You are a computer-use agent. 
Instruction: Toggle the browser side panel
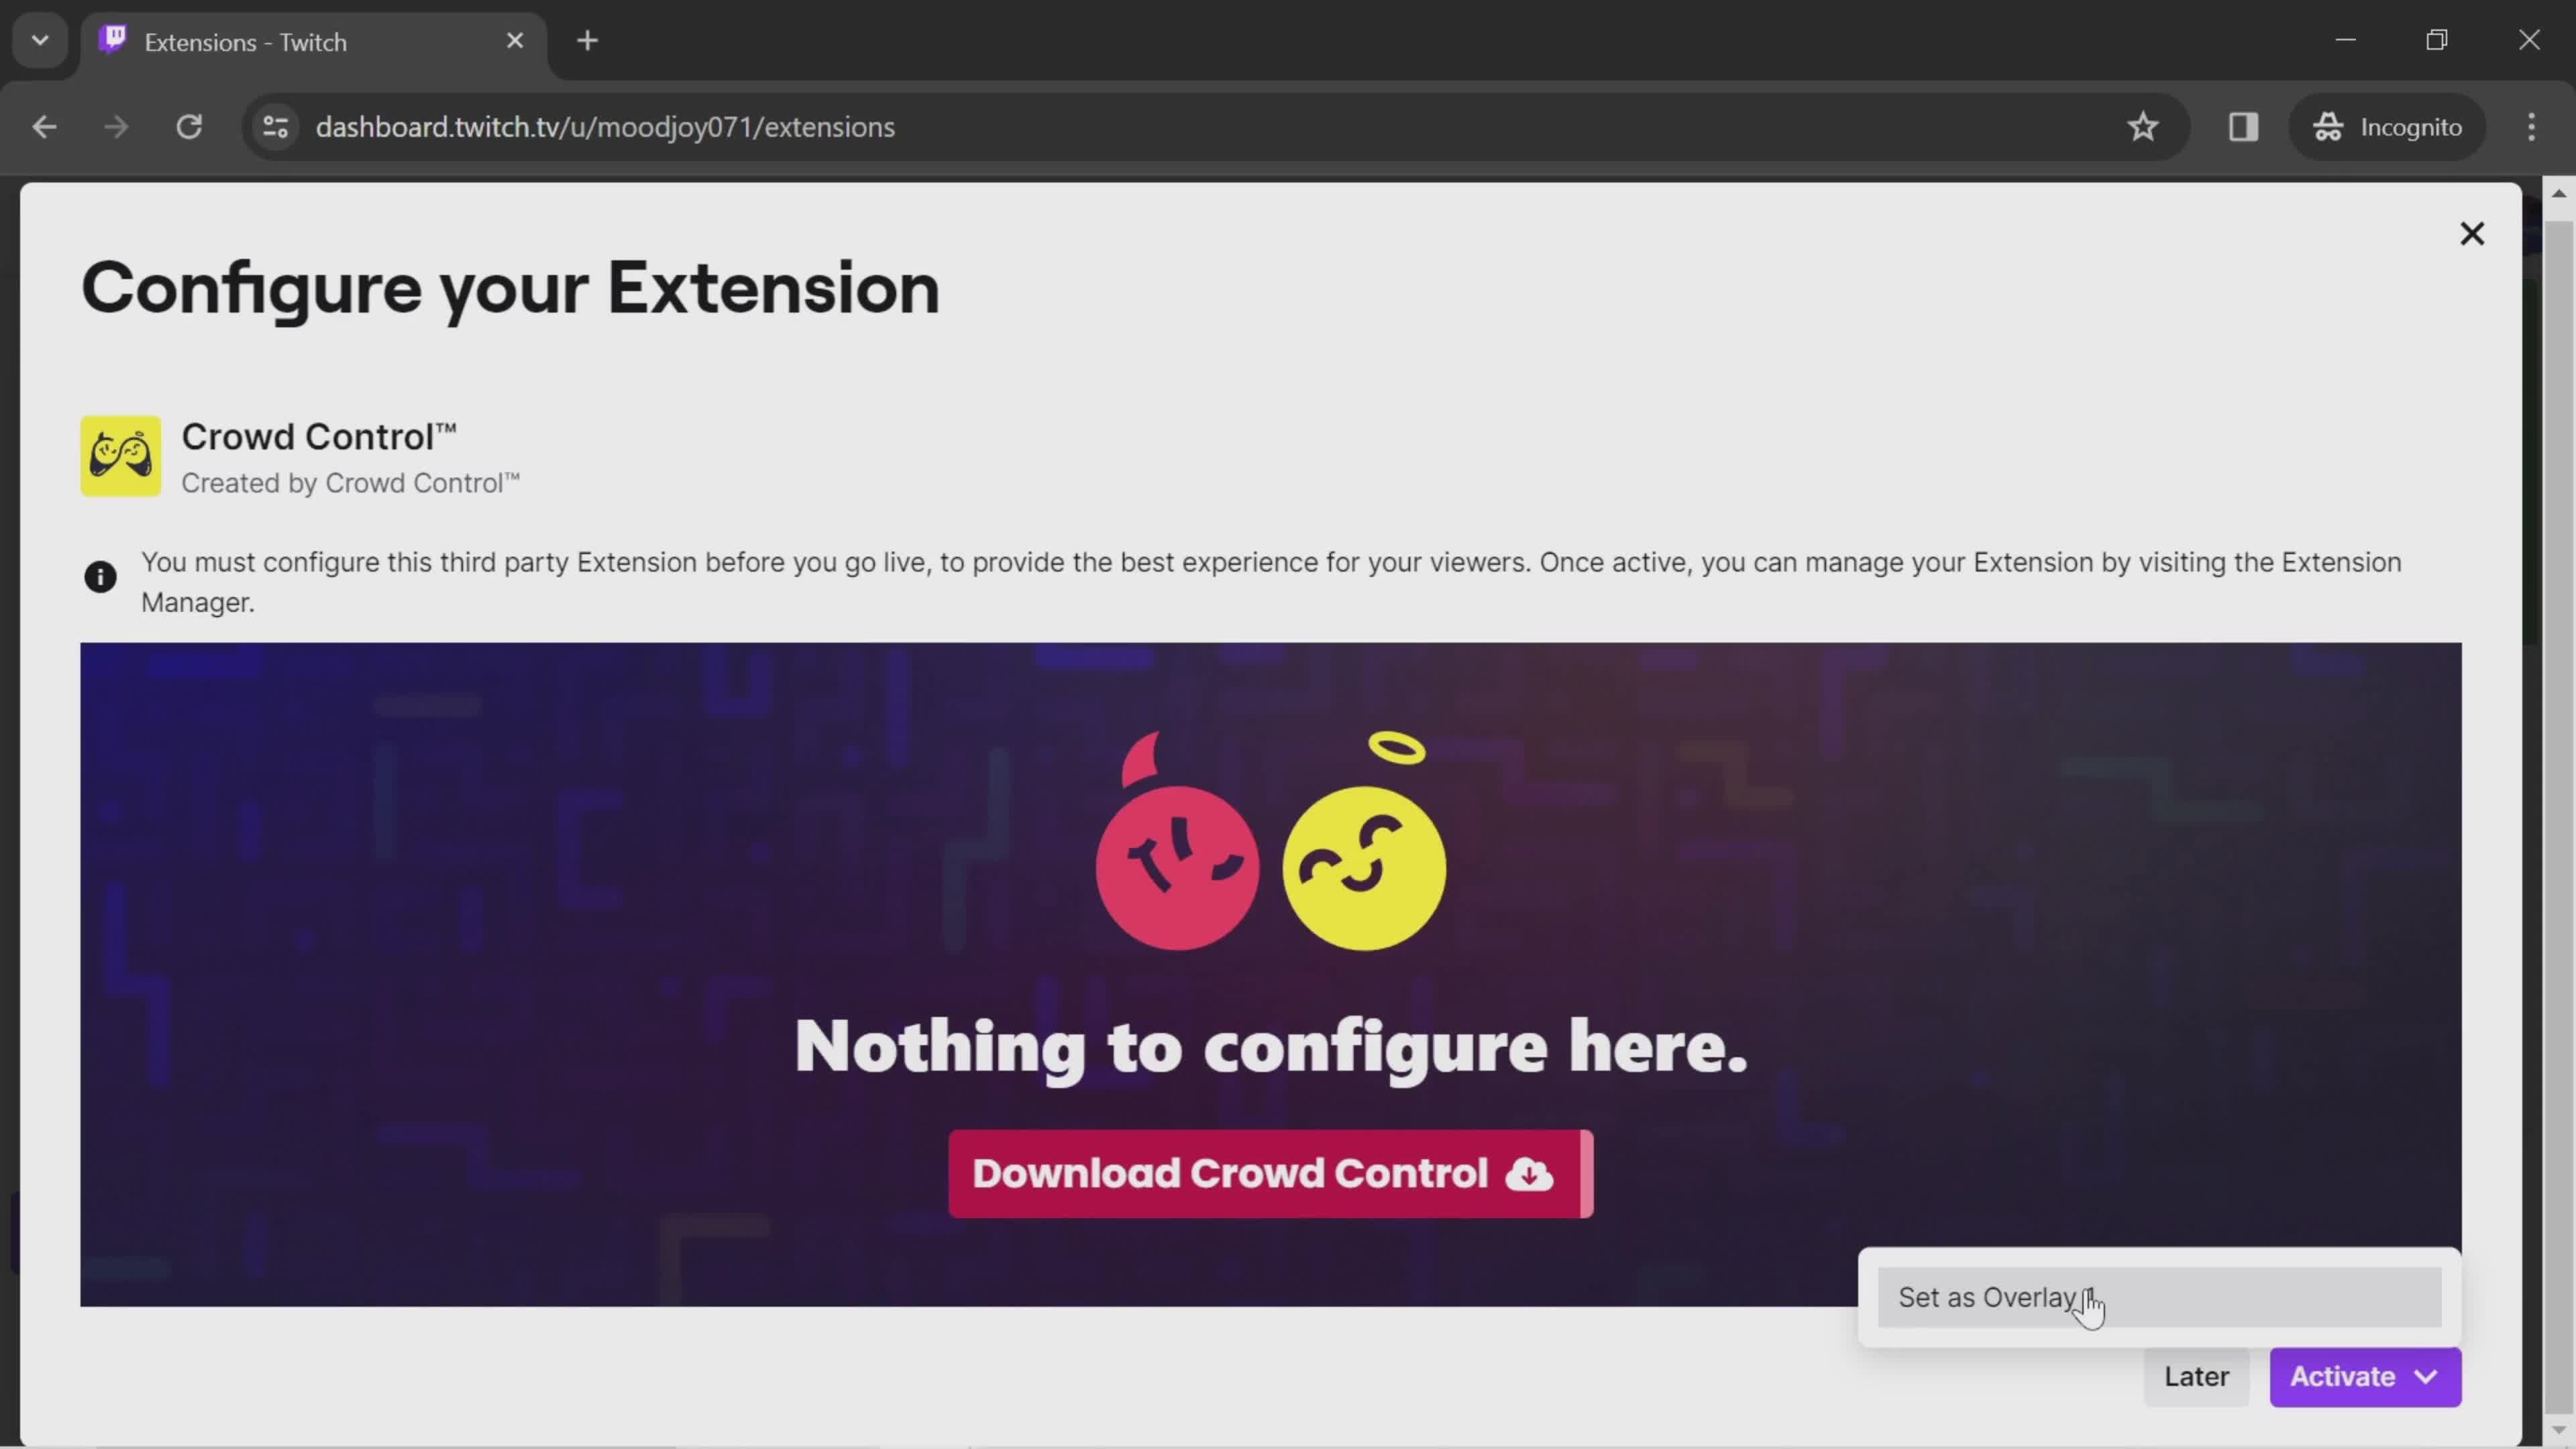pyautogui.click(x=2243, y=127)
